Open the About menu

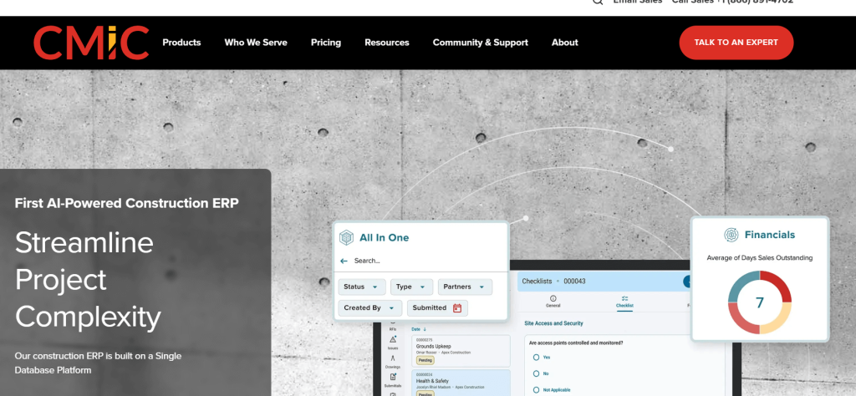[x=564, y=43]
